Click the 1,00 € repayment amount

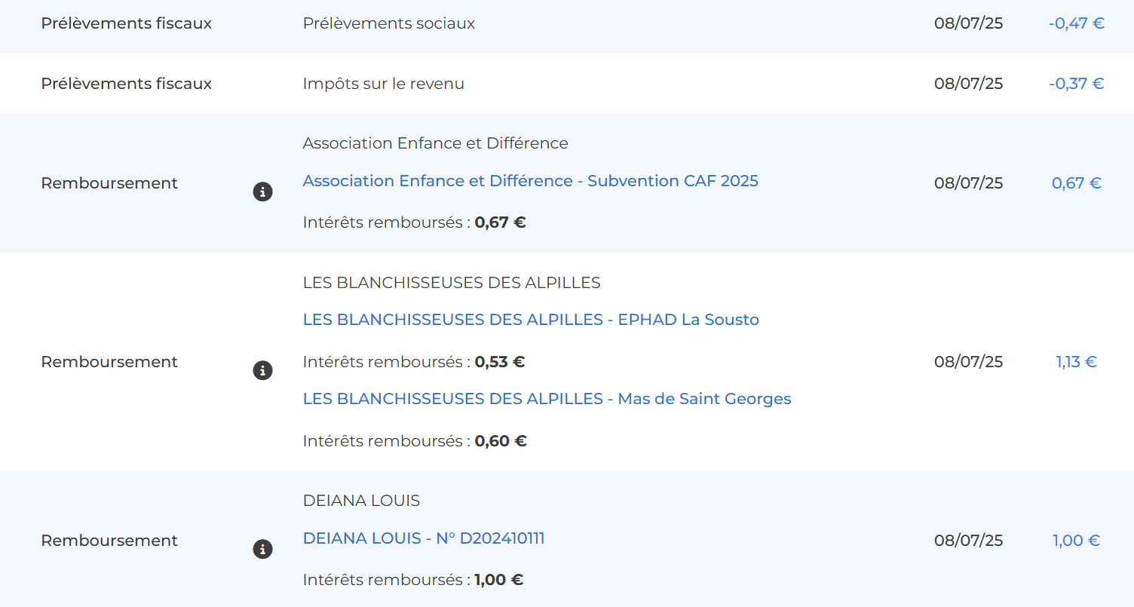click(1076, 541)
